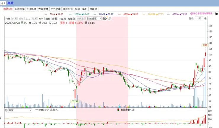219x128 pixels.
Task: Click the blue triangle marker under 62.31
Action: tap(75, 107)
